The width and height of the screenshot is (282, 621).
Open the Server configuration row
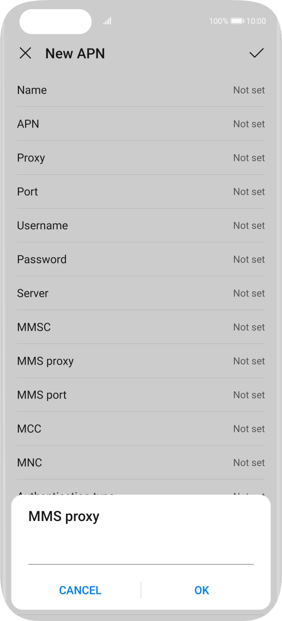(x=141, y=293)
